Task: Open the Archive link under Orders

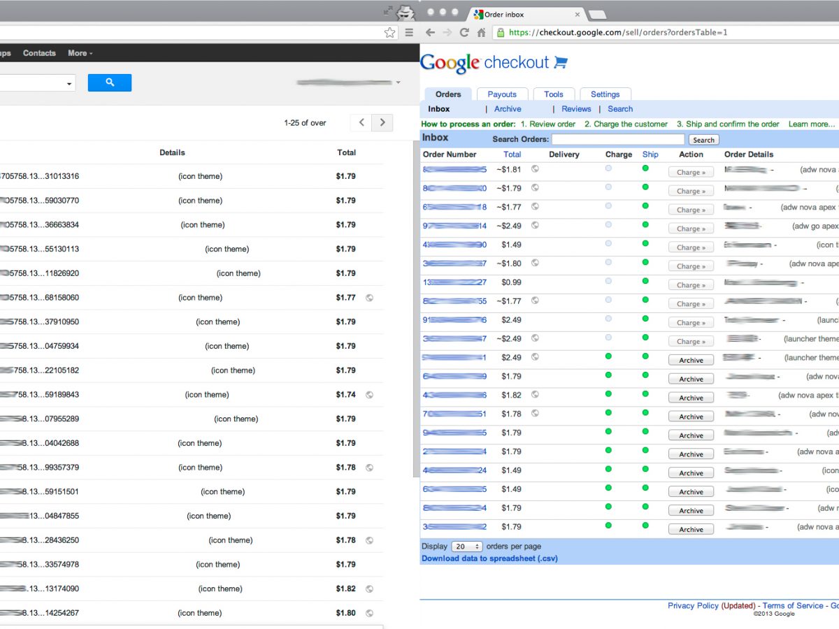Action: pyautogui.click(x=508, y=109)
